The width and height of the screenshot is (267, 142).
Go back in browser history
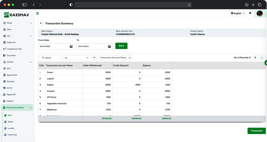tap(34, 5)
